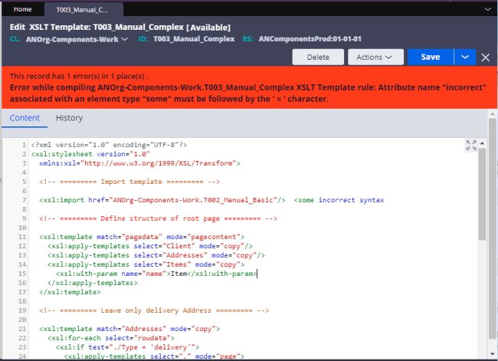Open the Save options dropdown arrow
The width and height of the screenshot is (498, 361).
(x=465, y=57)
